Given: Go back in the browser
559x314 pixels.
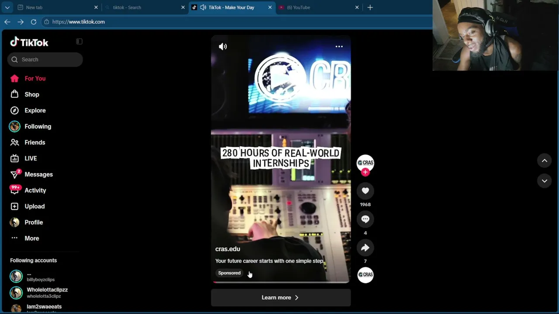Looking at the screenshot, I should 7,22.
